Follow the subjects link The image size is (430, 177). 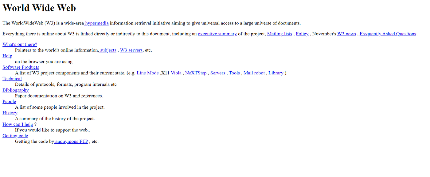pos(108,50)
